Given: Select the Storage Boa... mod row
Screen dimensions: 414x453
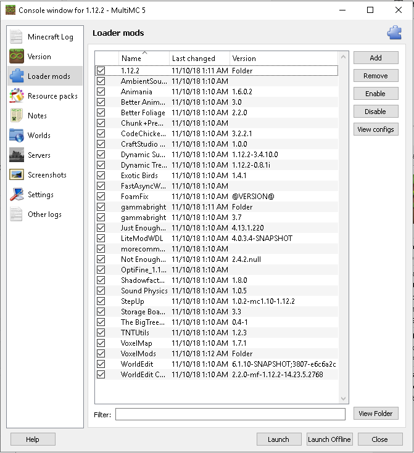Looking at the screenshot, I should (217, 312).
